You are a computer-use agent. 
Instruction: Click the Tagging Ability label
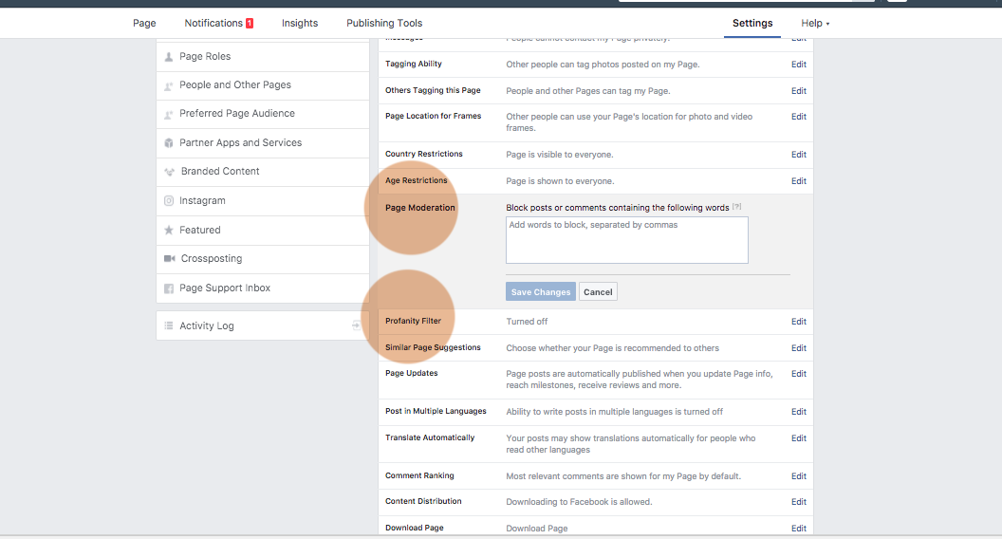(x=414, y=64)
